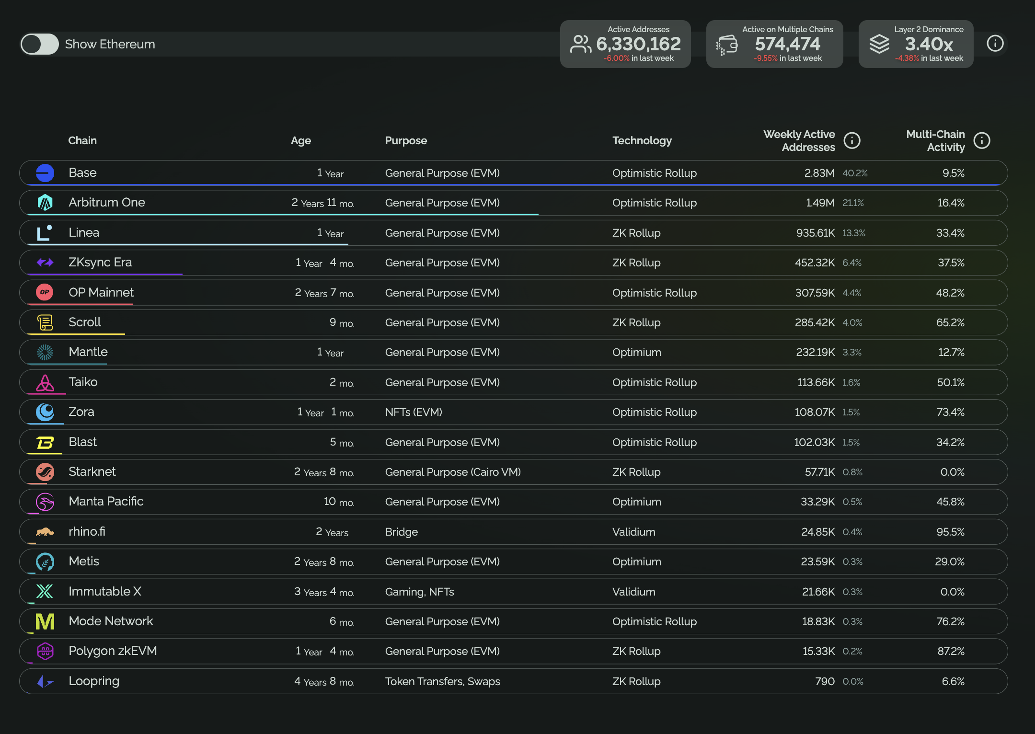1035x734 pixels.
Task: Sort by the Chain column header
Action: point(82,140)
